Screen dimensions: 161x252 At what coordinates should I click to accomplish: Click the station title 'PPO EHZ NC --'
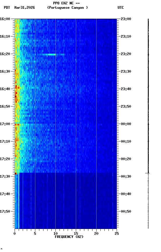66,3
